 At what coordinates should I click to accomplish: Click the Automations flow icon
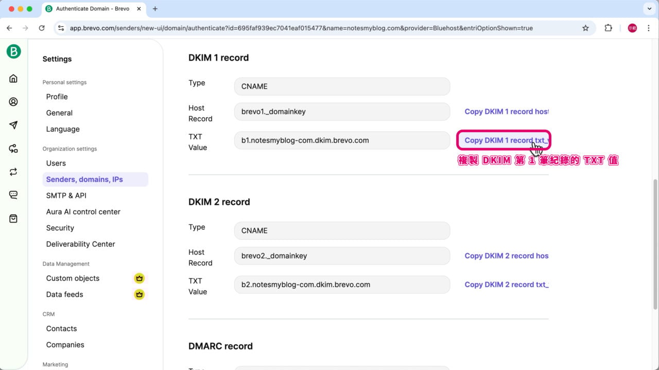click(x=13, y=148)
